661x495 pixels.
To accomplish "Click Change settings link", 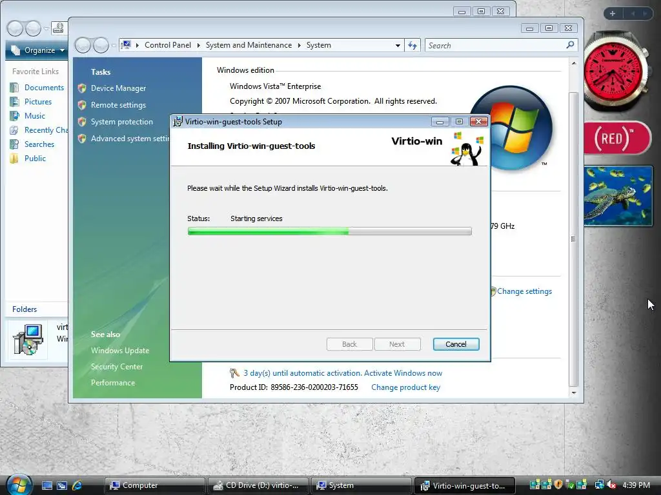I will [524, 291].
